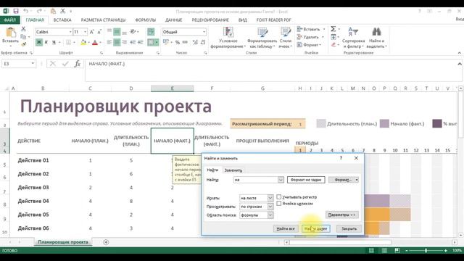Expand the Name Box dropdown showing E3
This screenshot has width=464, height=261.
33,64
